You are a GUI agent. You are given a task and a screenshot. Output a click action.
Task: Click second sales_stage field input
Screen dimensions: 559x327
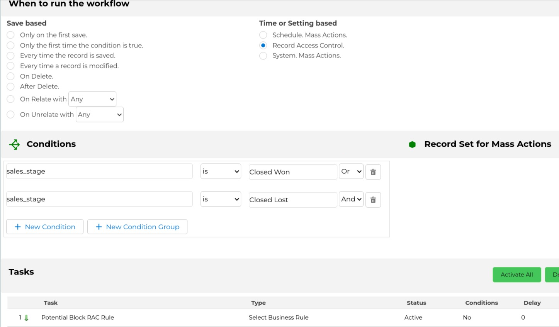[x=99, y=199]
